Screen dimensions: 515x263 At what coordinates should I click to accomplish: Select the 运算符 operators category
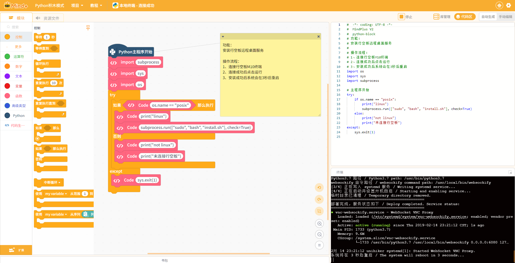[x=16, y=57]
